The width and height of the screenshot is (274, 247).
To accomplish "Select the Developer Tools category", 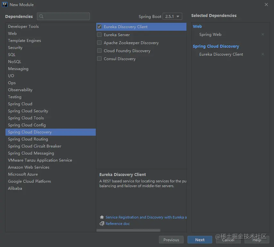I will [51, 27].
